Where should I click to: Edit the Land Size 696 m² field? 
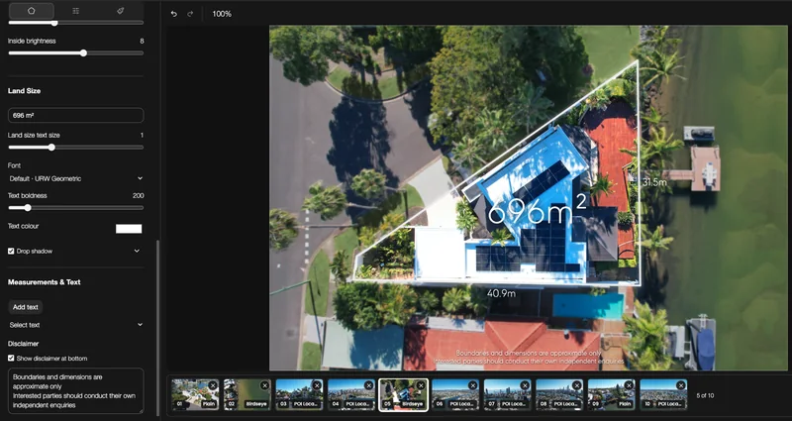(x=76, y=115)
